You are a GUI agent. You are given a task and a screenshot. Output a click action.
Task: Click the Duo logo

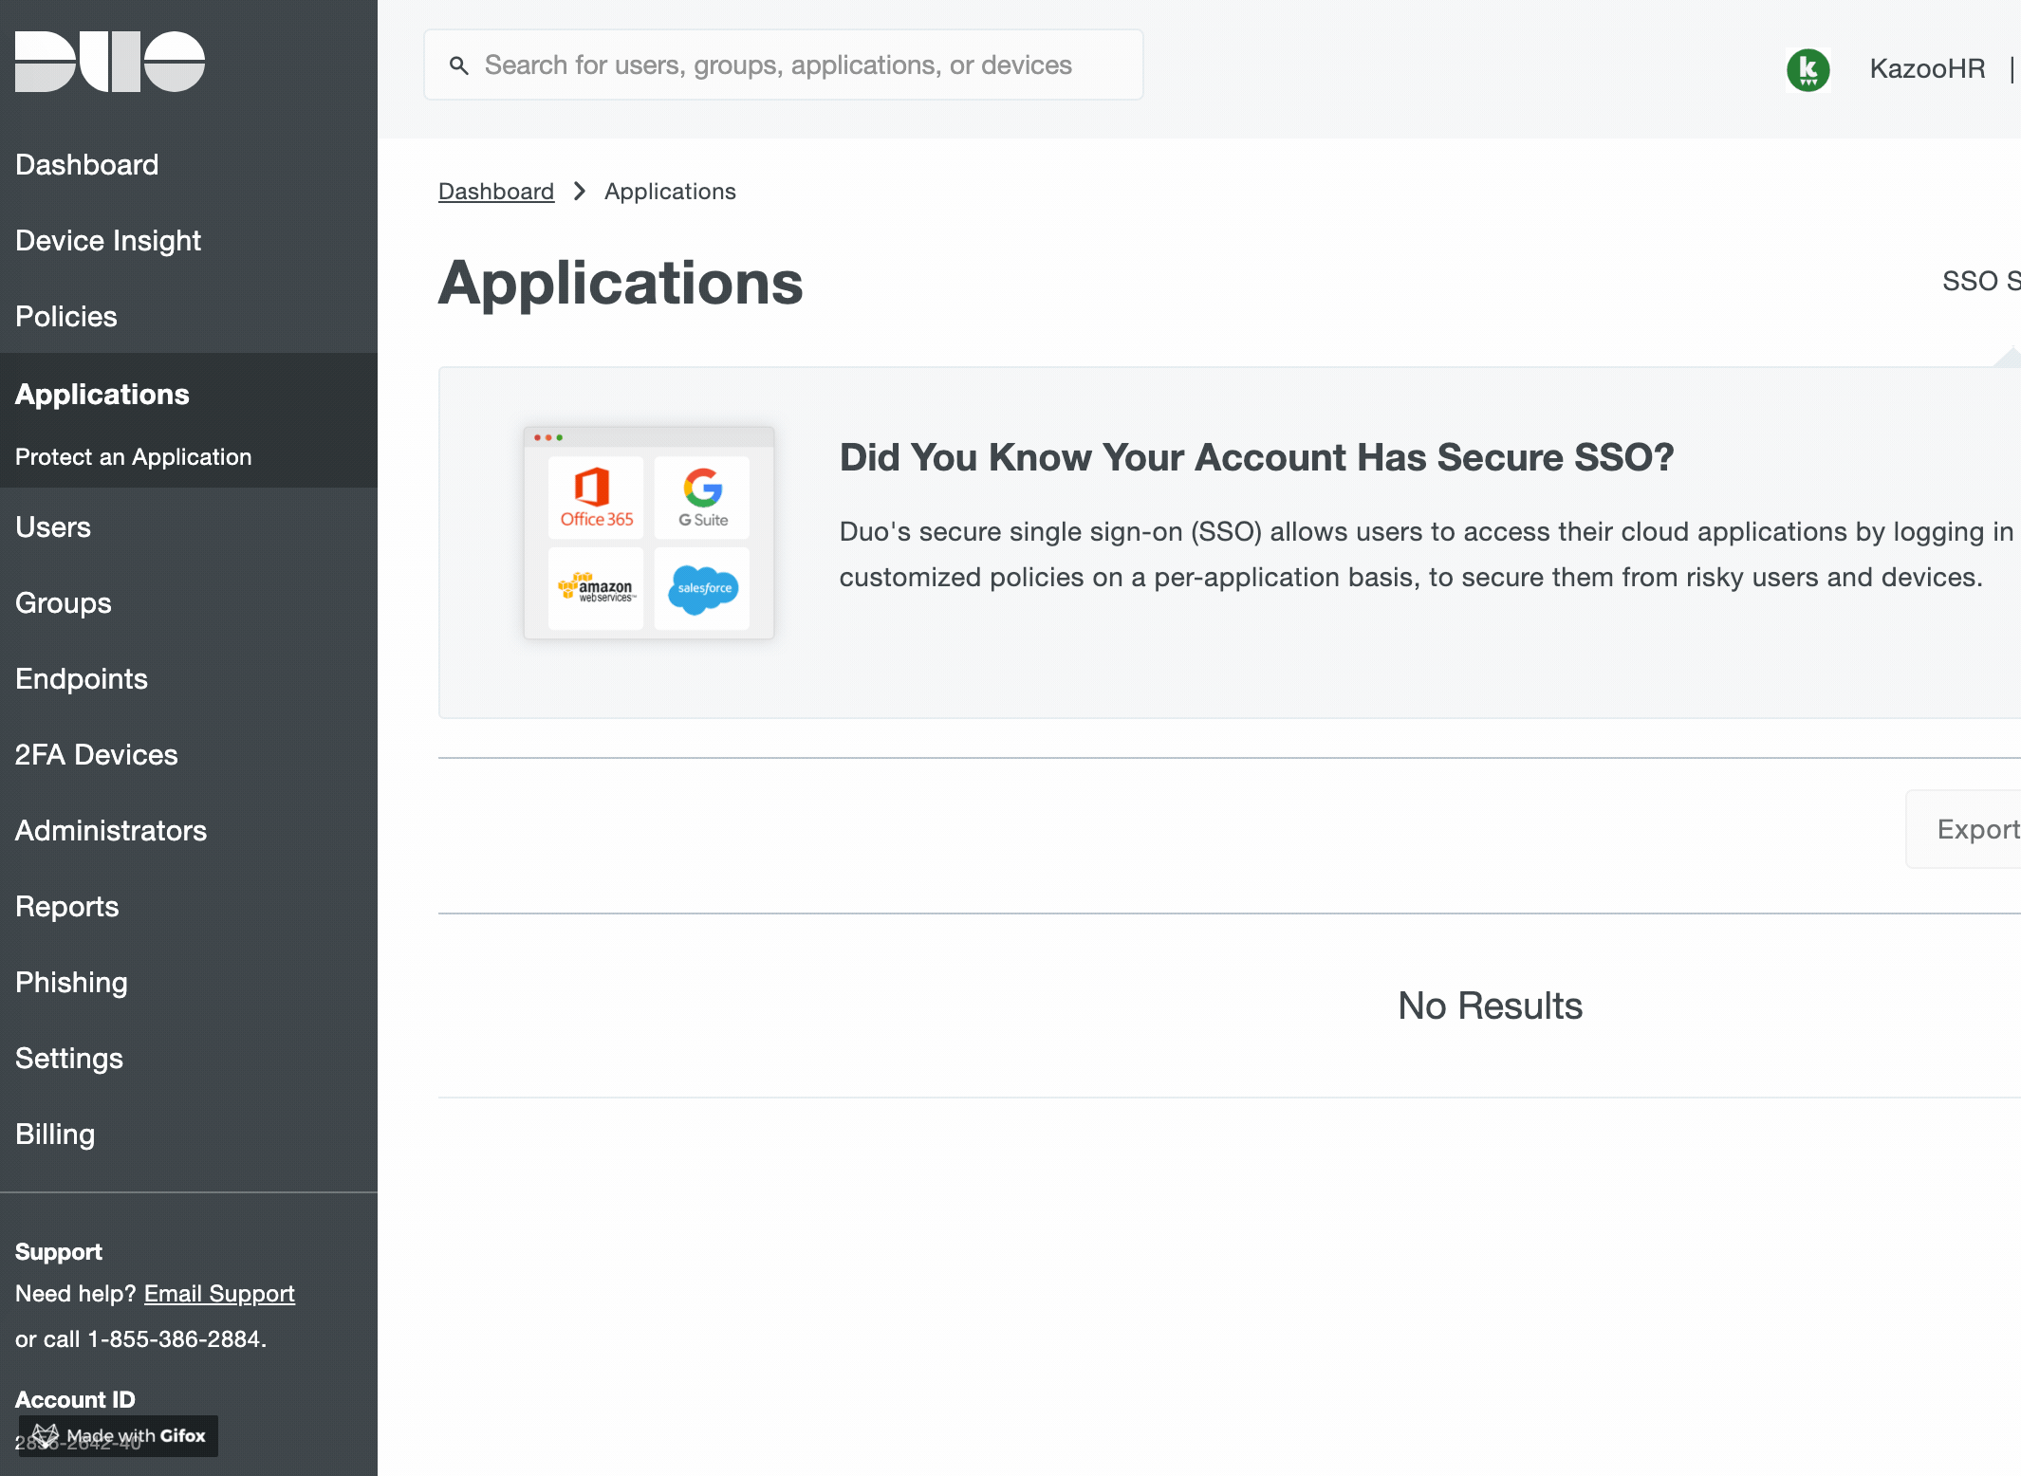[x=110, y=62]
